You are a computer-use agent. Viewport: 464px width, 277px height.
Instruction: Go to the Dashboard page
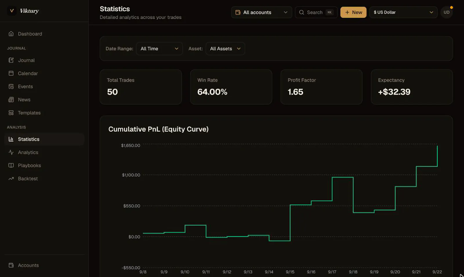tap(44, 34)
